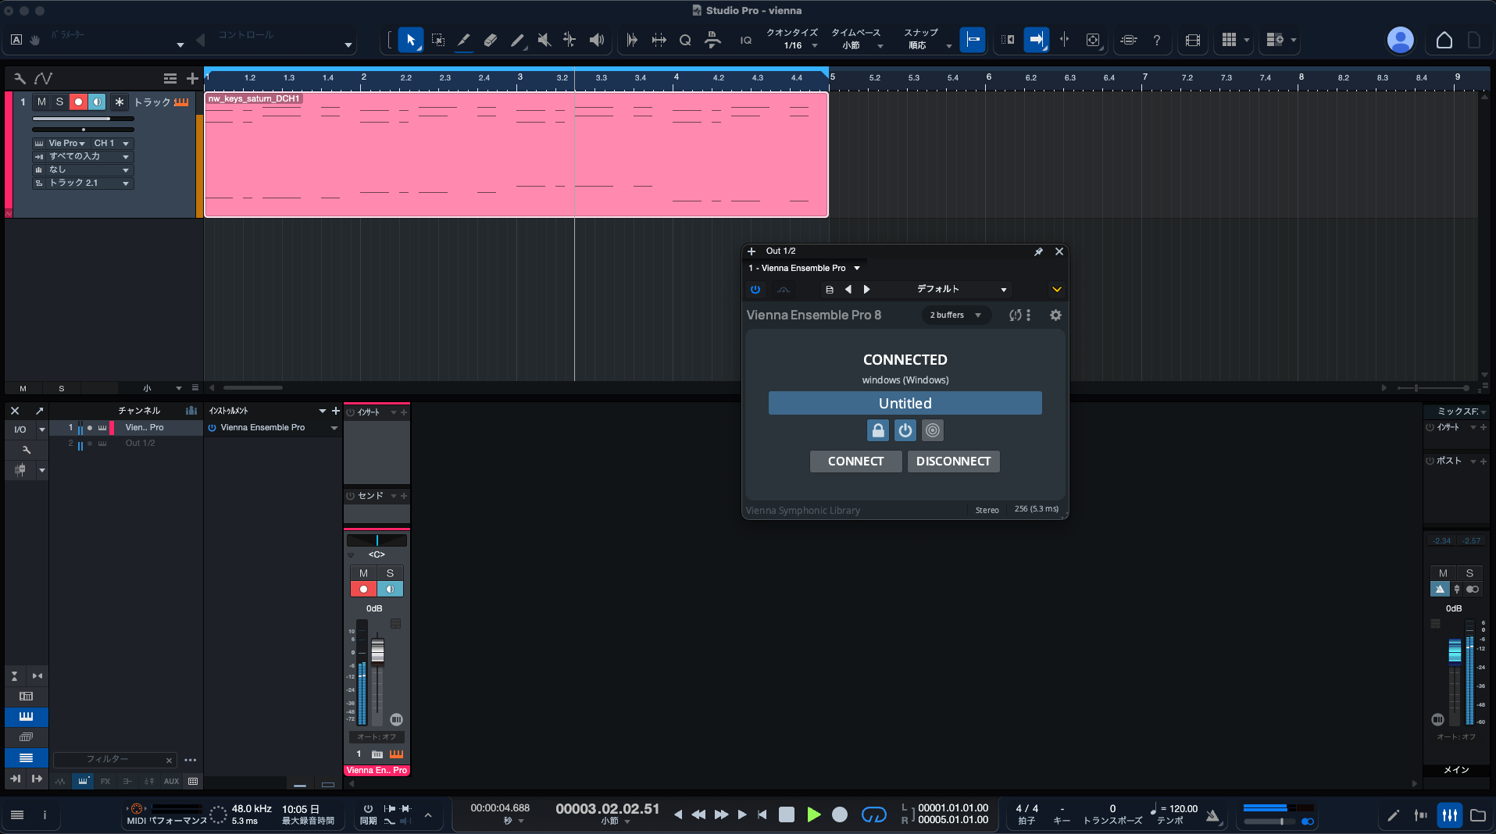The width and height of the screenshot is (1496, 834).
Task: Open the 2 buffers dropdown
Action: pos(955,315)
